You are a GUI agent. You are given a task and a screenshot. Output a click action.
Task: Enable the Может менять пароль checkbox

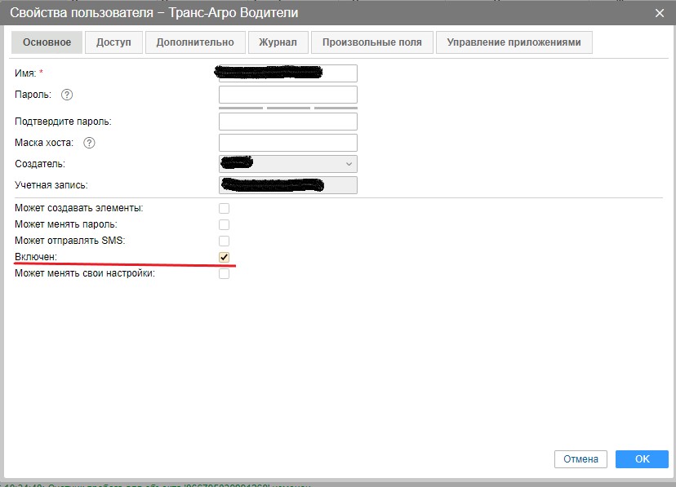pyautogui.click(x=225, y=224)
